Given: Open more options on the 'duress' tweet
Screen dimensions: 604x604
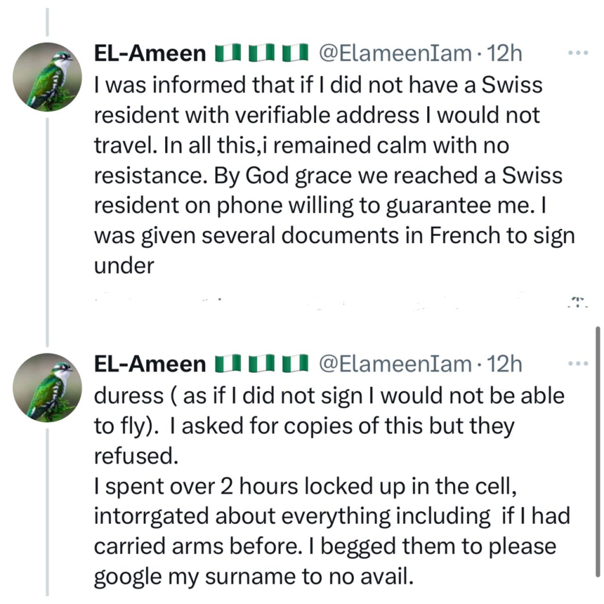Looking at the screenshot, I should point(574,364).
